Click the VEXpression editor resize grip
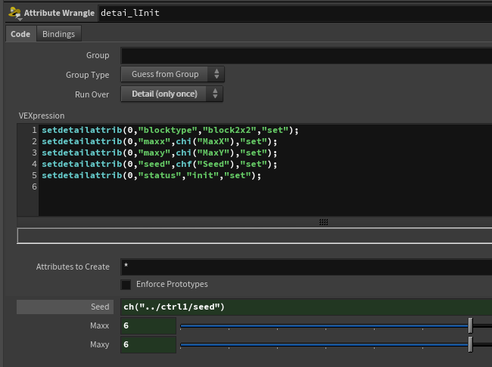492x367 pixels. pyautogui.click(x=323, y=222)
